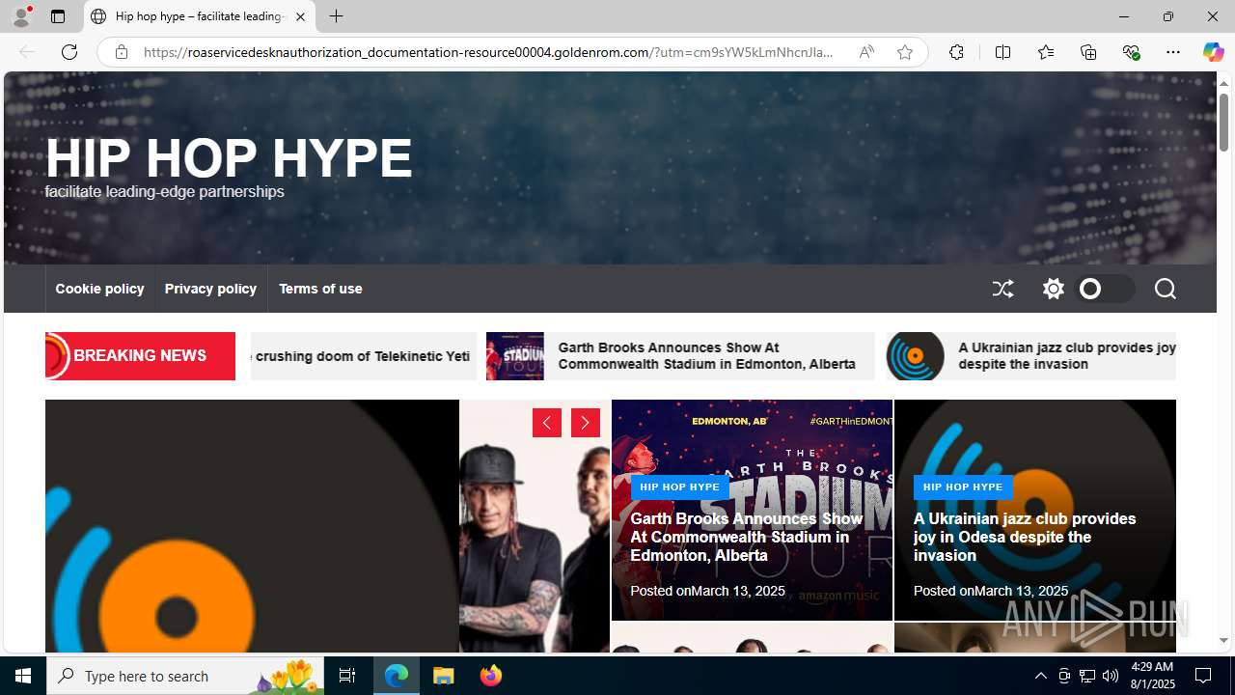Image resolution: width=1235 pixels, height=695 pixels.
Task: Open the taskbar clock and date
Action: 1151,676
